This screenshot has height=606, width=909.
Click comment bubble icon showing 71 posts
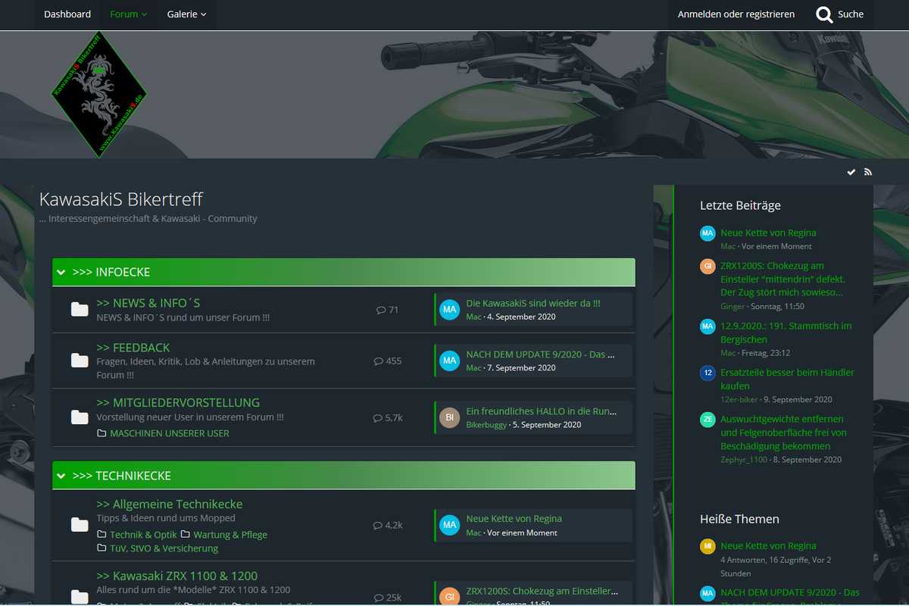(381, 310)
